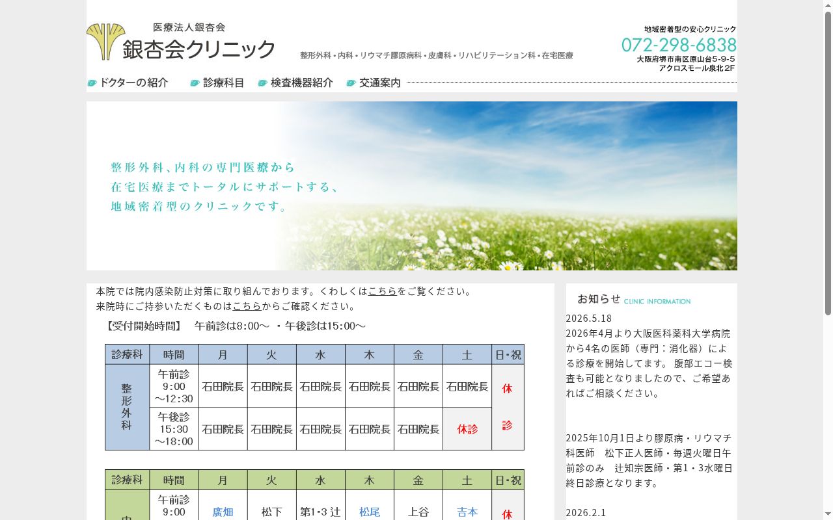Click the 午前診 9:00〜12:30 time cell for 整形外科

coord(174,386)
